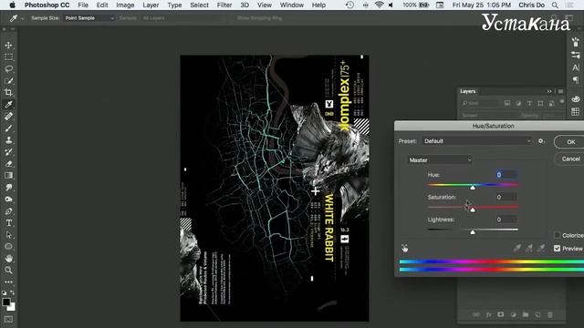584x328 pixels.
Task: Open the Paragraph panel icon
Action: tap(576, 79)
